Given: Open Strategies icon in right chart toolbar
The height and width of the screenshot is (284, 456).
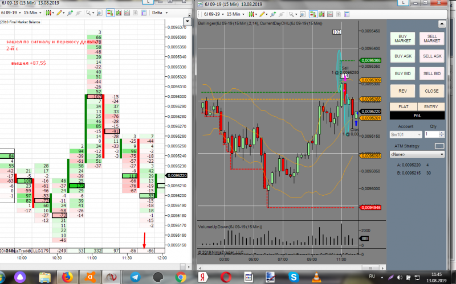Looking at the screenshot, I should [x=338, y=14].
